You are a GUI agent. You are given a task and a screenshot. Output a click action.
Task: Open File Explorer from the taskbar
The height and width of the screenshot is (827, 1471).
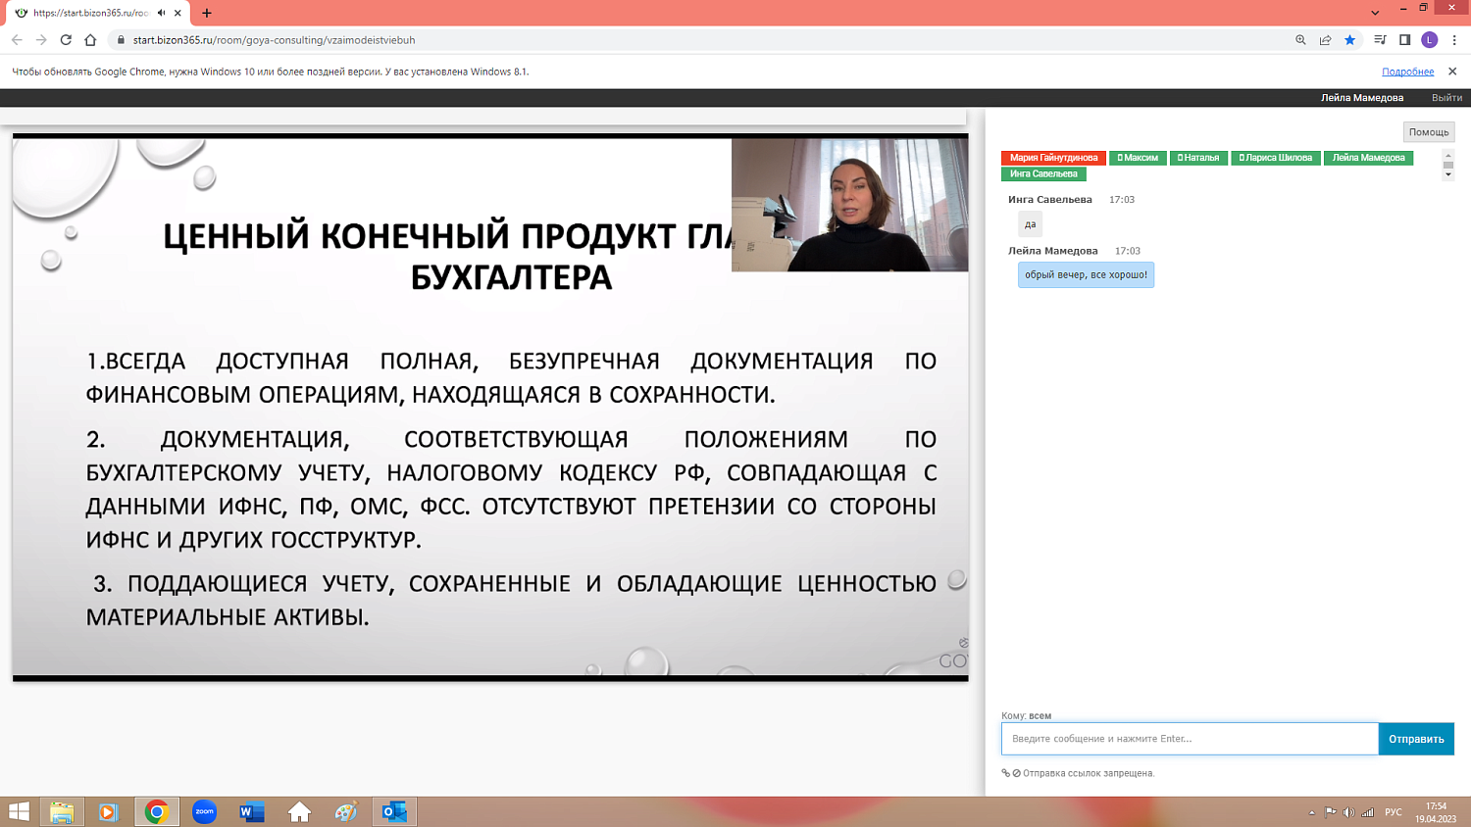point(63,811)
